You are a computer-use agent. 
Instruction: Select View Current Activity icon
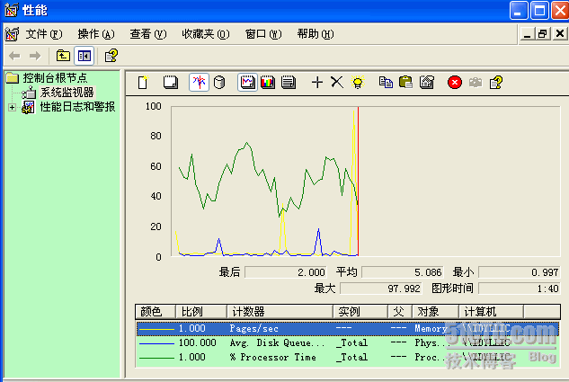(199, 82)
